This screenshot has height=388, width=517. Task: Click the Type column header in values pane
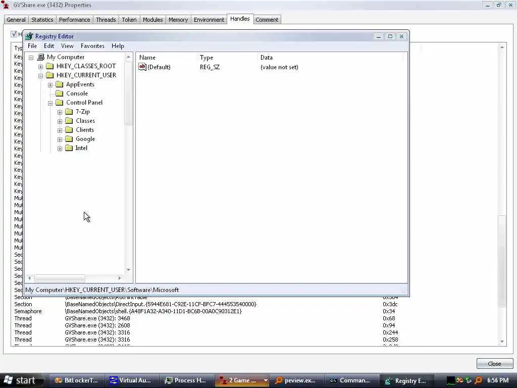pyautogui.click(x=227, y=58)
